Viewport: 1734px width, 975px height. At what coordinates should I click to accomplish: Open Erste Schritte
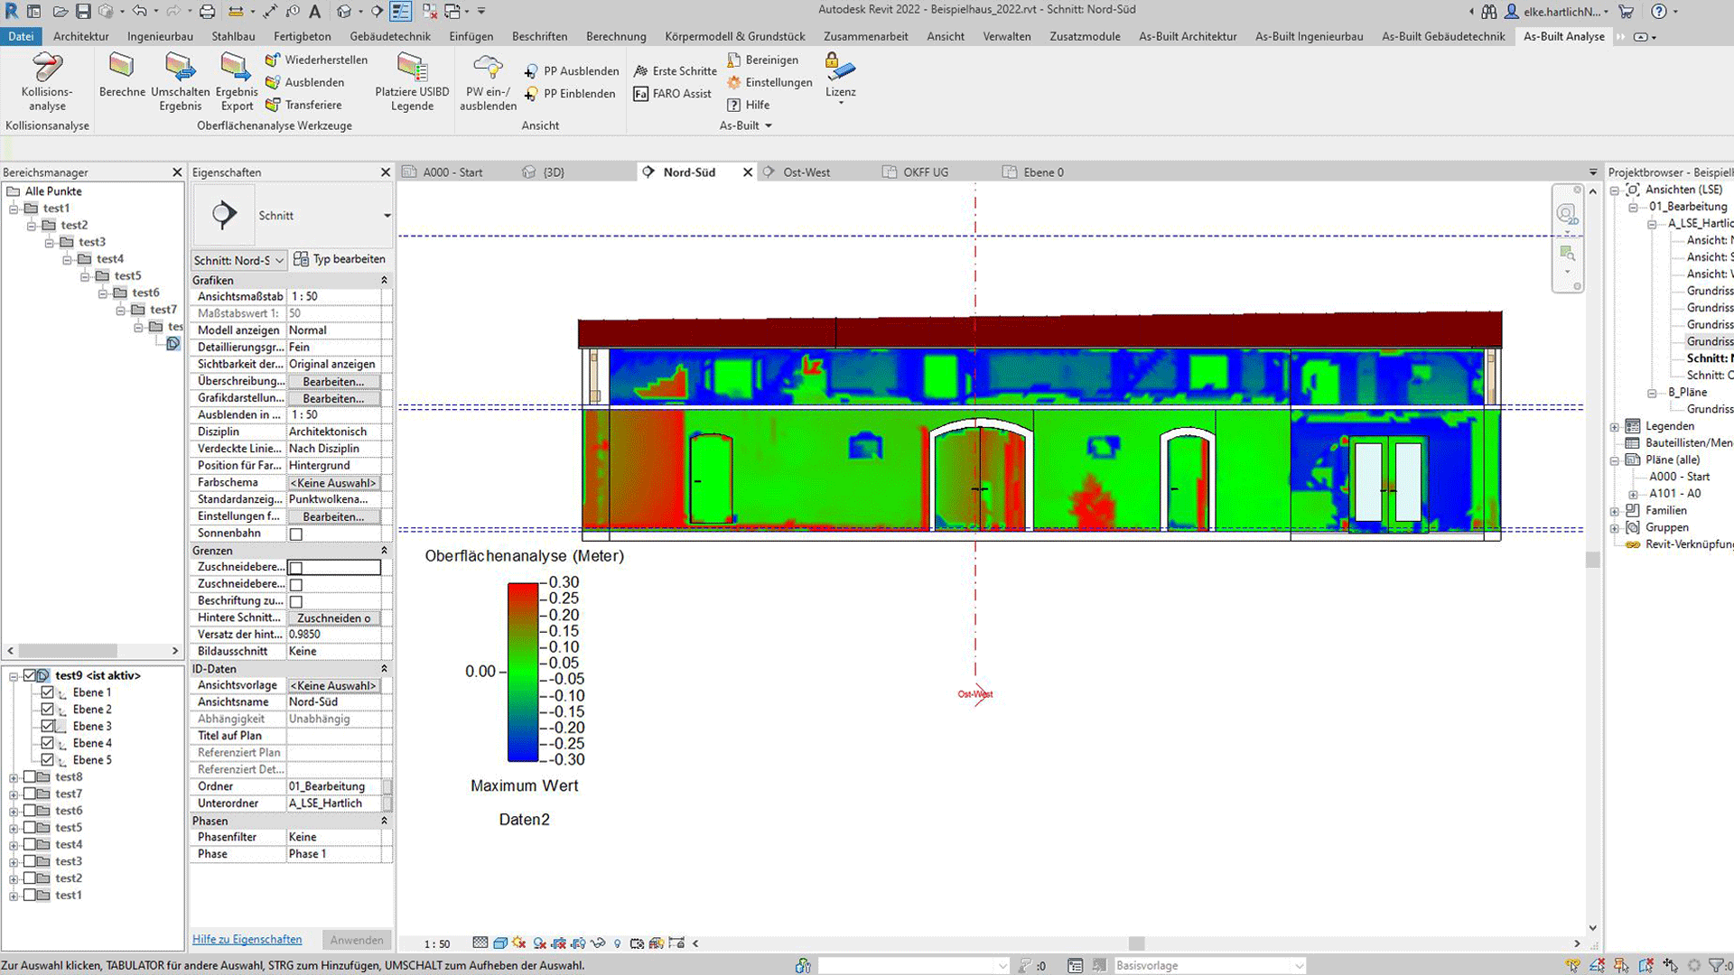click(x=675, y=70)
